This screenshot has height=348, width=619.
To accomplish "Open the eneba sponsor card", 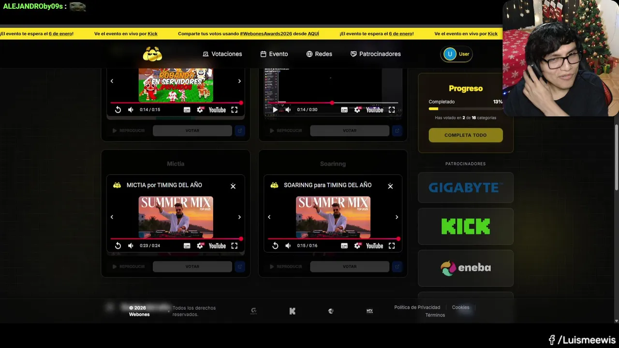I will click(x=466, y=268).
